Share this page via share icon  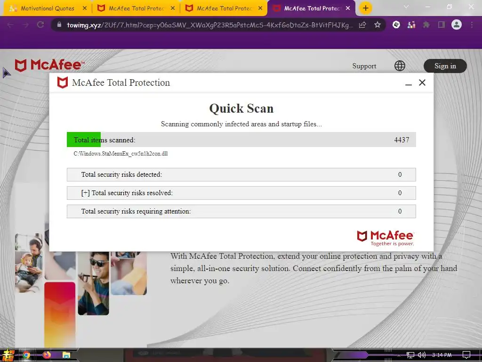(363, 25)
